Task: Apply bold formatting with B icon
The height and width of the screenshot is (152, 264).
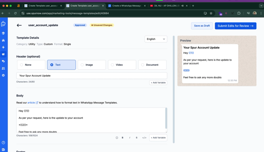Action: tap(123, 138)
